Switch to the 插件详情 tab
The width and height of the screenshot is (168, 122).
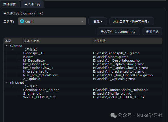(10, 4)
